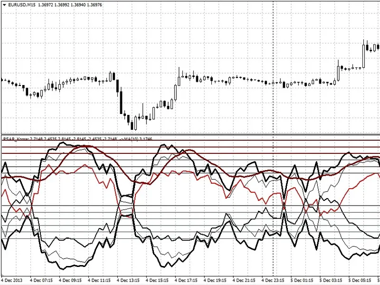This screenshot has height=285, width=380.
Task: Click the 4 Dec 23:15 time label
Action: [x=273, y=280]
